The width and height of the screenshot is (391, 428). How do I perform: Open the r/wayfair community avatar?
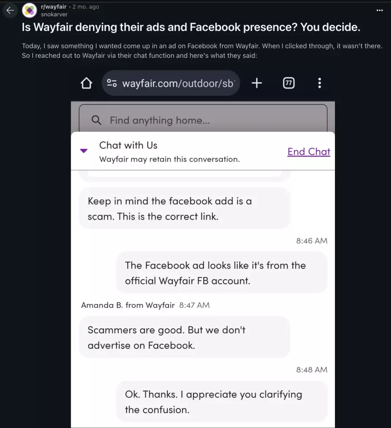click(30, 10)
